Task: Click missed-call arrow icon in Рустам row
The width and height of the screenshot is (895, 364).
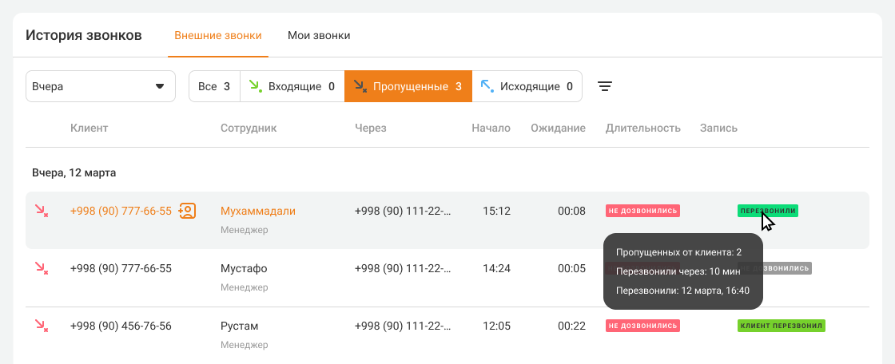Action: click(41, 326)
